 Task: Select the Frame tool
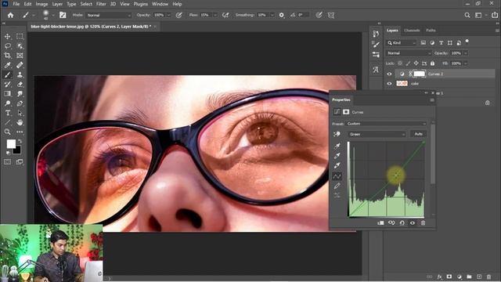click(x=20, y=56)
